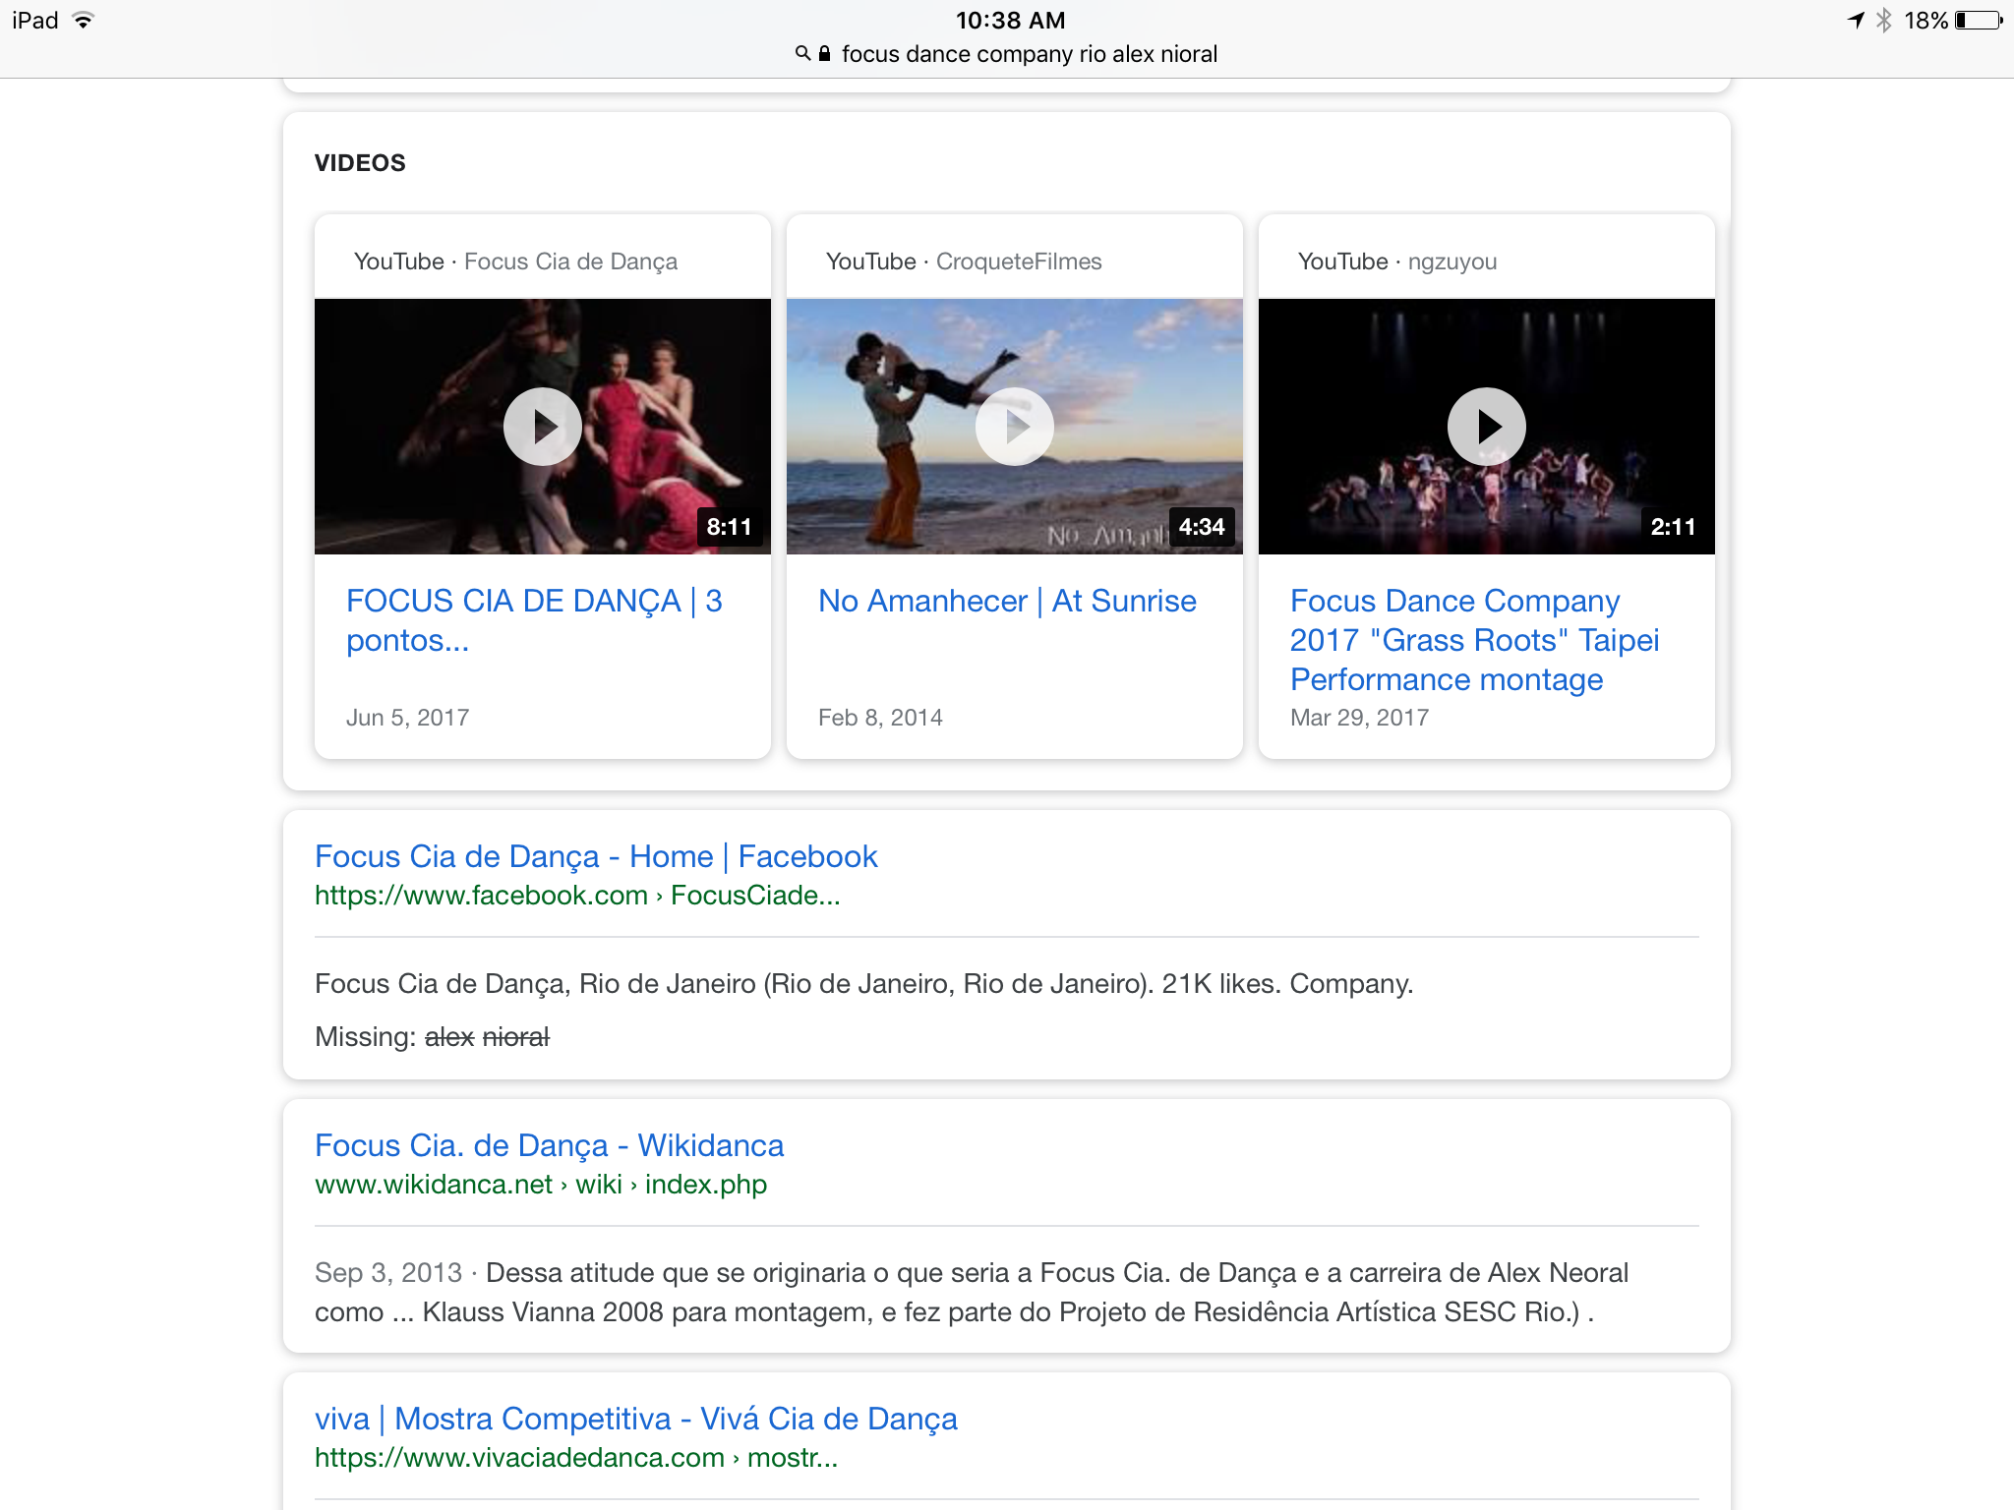The height and width of the screenshot is (1510, 2014).
Task: Tap the address bar search query
Action: [1029, 54]
